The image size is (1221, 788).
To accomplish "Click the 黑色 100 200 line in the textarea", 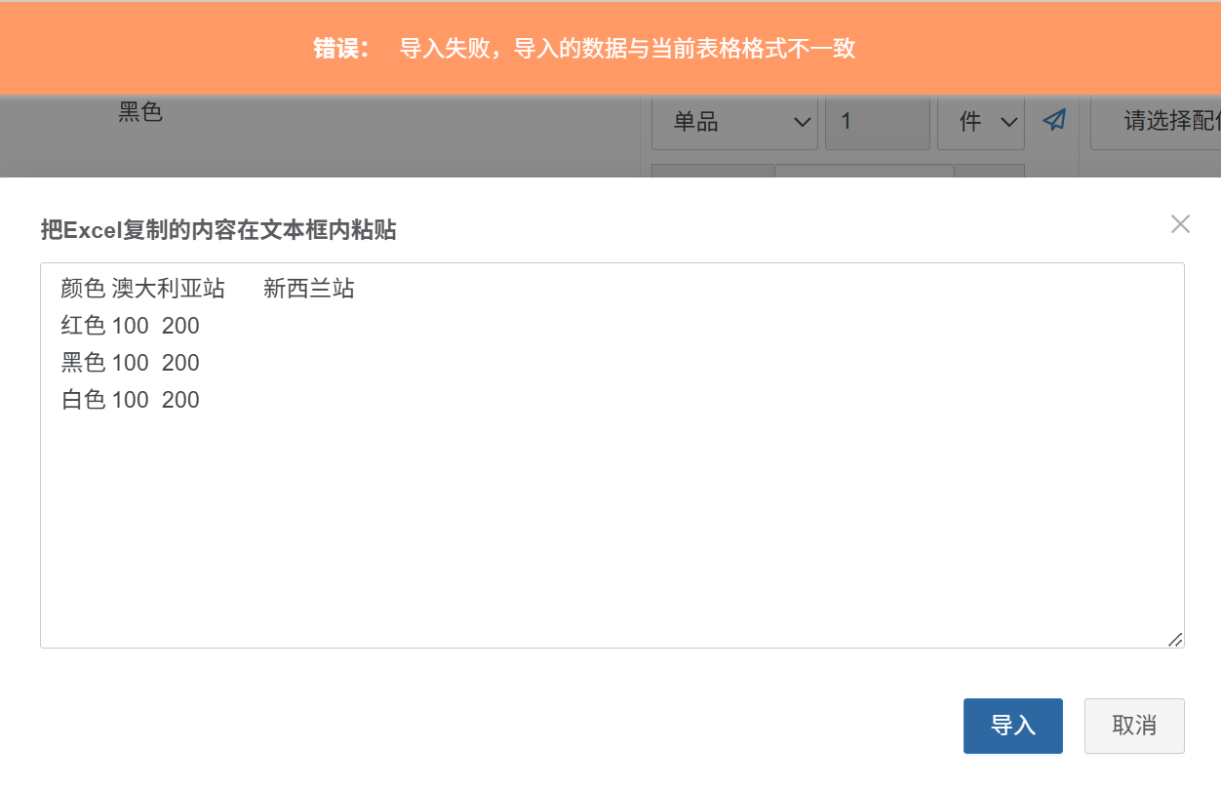I will [130, 363].
